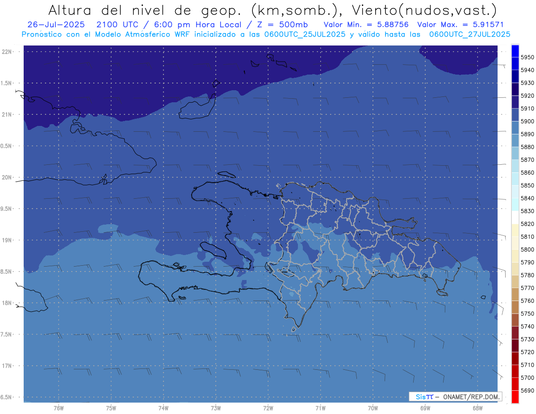The image size is (536, 414).
Task: Click the '17N' latitude label
Action: click(7, 366)
